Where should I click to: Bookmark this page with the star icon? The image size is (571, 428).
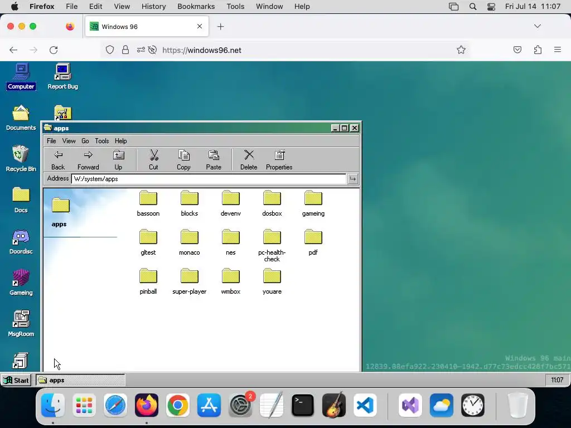click(x=461, y=50)
